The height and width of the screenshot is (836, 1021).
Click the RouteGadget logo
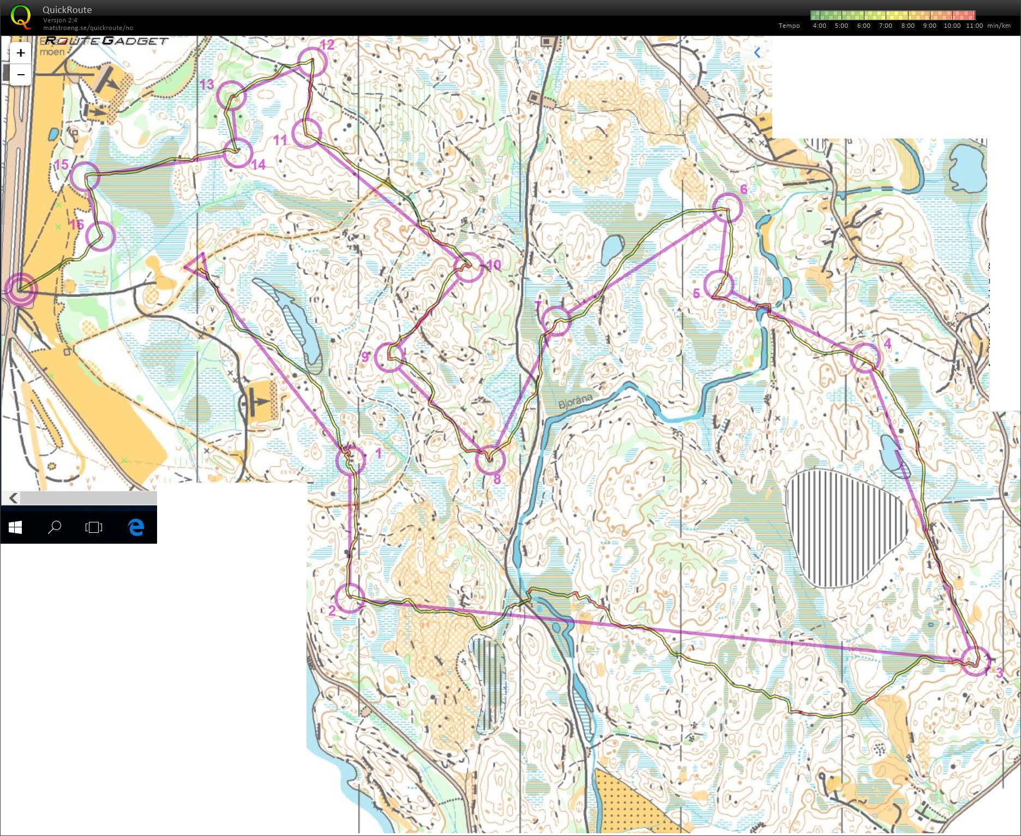click(107, 41)
